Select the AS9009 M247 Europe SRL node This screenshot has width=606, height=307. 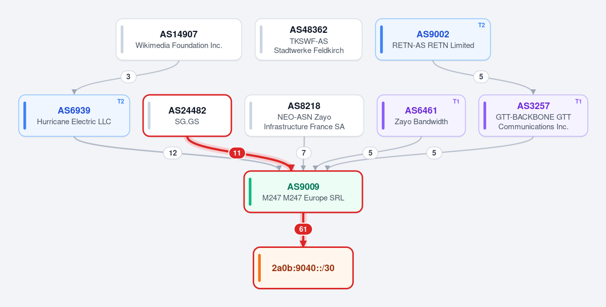(x=303, y=191)
